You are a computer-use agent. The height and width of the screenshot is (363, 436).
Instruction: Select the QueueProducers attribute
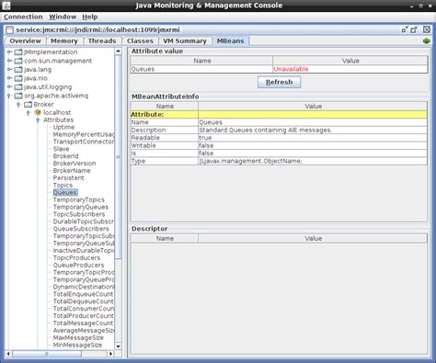tap(78, 266)
